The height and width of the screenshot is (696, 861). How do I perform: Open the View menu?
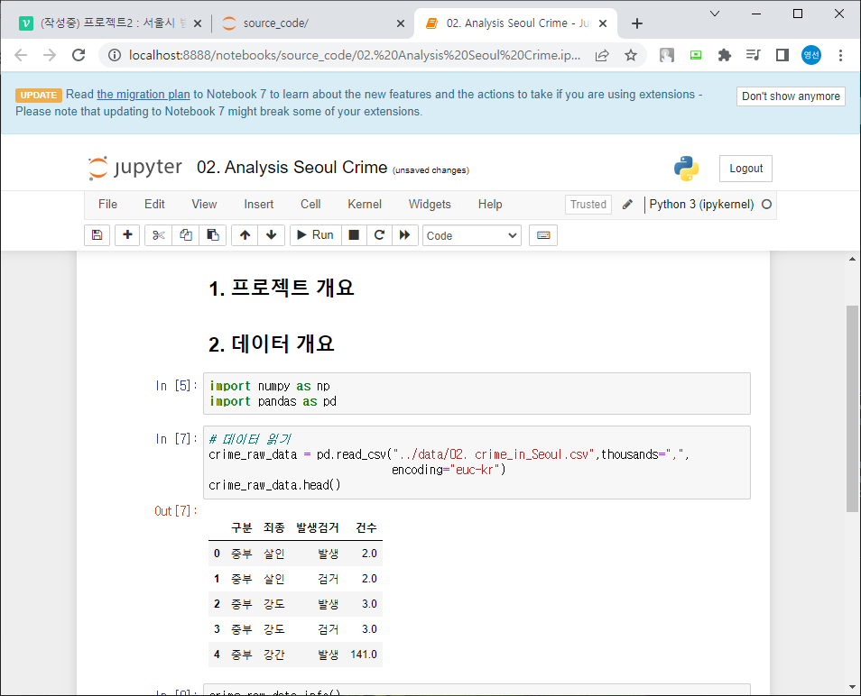click(204, 204)
